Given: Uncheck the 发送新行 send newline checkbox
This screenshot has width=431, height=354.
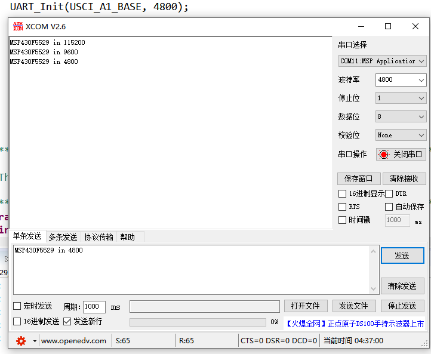Looking at the screenshot, I should 67,321.
